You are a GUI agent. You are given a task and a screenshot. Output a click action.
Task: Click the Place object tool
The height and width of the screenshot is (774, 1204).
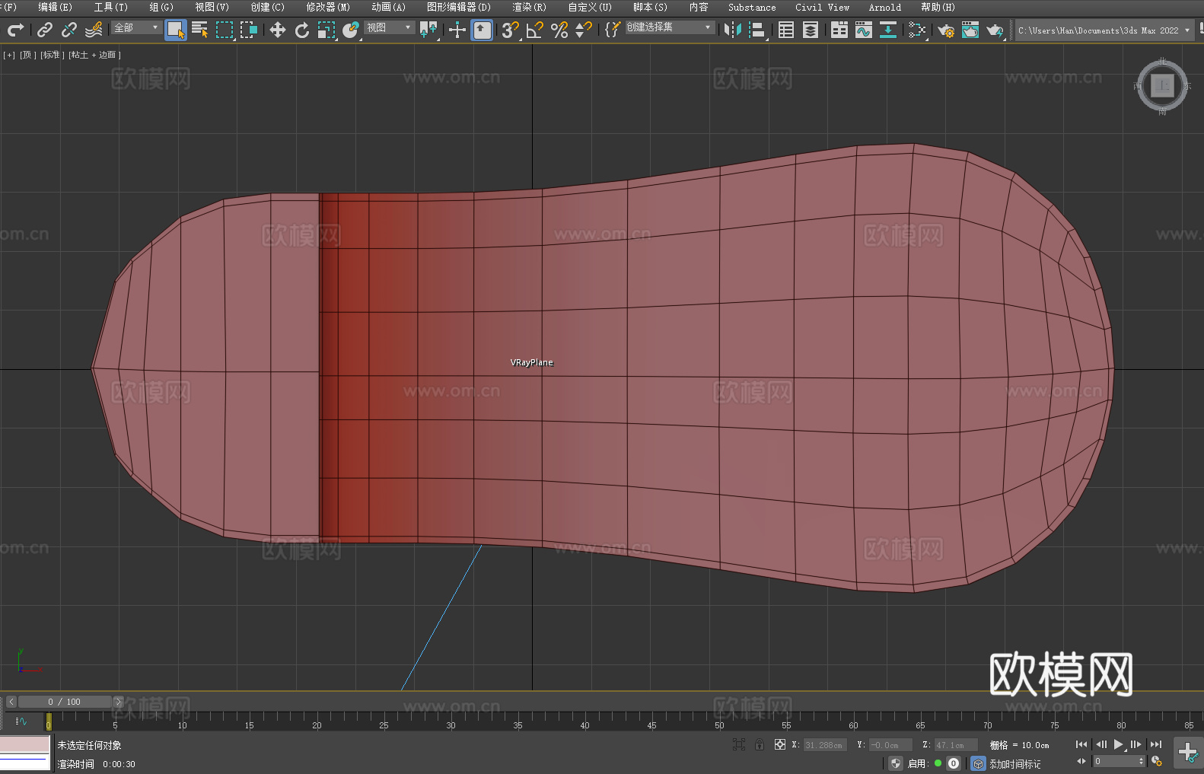click(x=351, y=30)
